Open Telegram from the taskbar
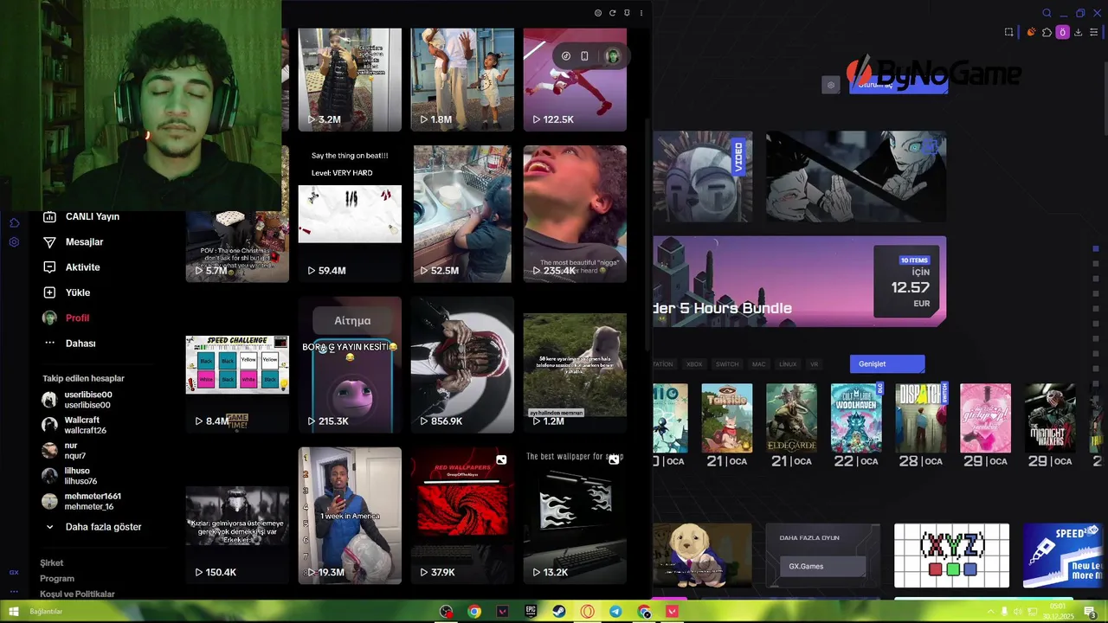This screenshot has width=1108, height=623. [615, 612]
